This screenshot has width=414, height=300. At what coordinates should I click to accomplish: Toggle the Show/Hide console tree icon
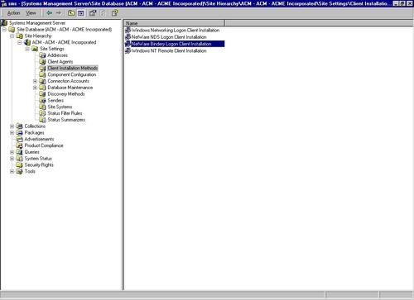(81, 13)
